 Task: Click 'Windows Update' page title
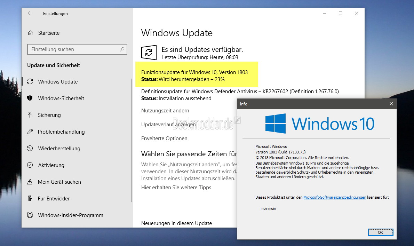177,33
